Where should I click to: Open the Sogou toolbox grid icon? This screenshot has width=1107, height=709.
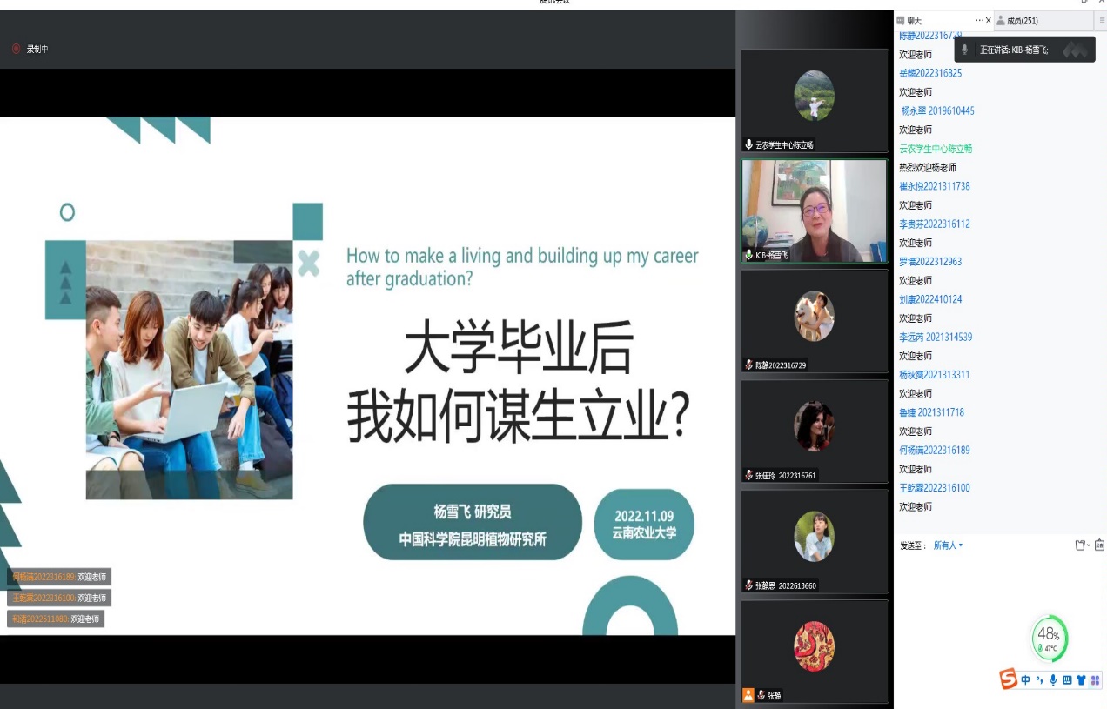pos(1095,680)
